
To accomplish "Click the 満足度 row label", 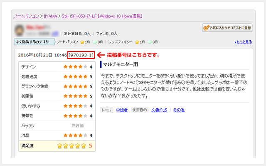I will point(27,146).
